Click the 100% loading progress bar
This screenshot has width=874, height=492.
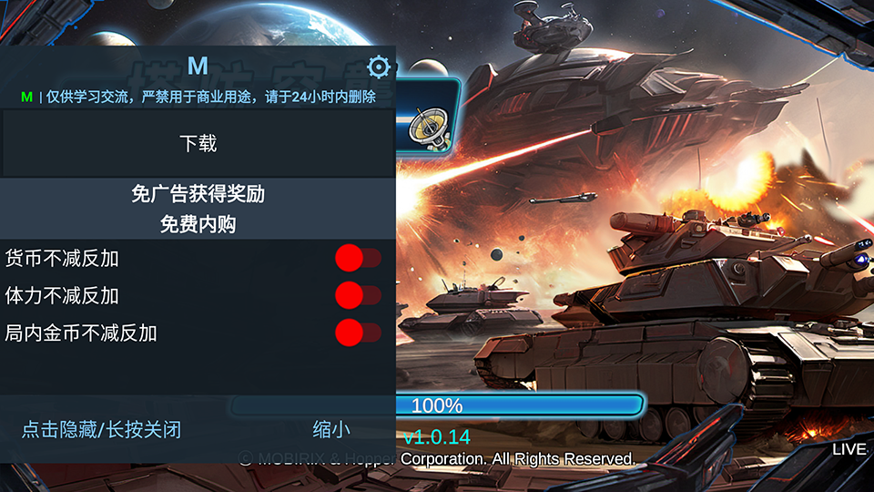(x=438, y=405)
